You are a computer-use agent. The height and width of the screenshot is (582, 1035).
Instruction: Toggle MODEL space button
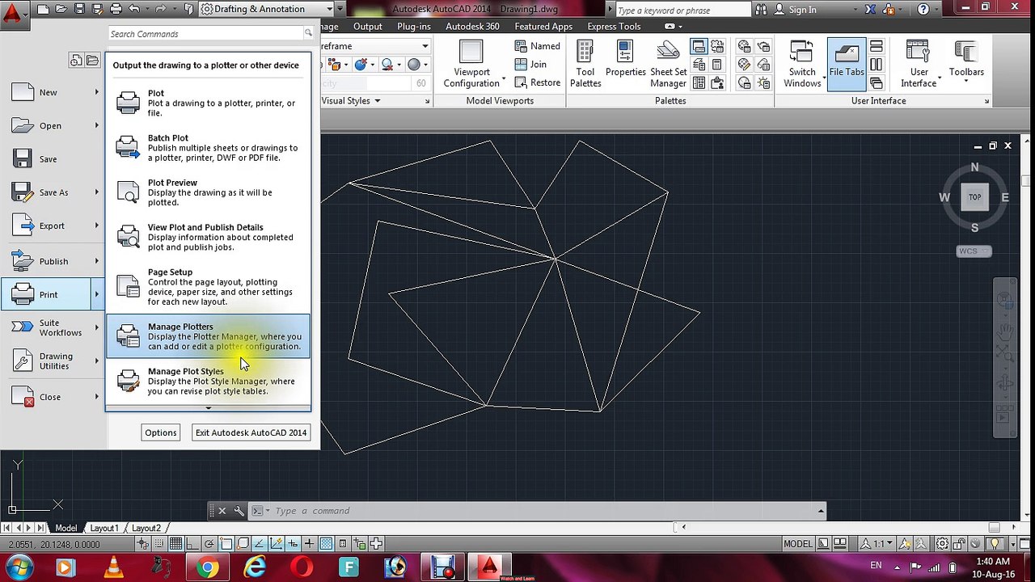(x=797, y=544)
